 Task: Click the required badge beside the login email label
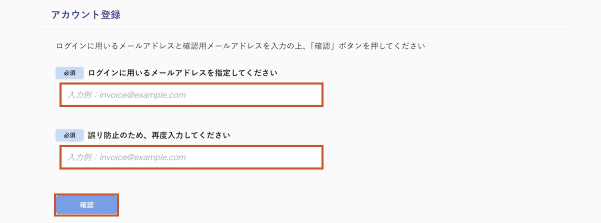[69, 73]
